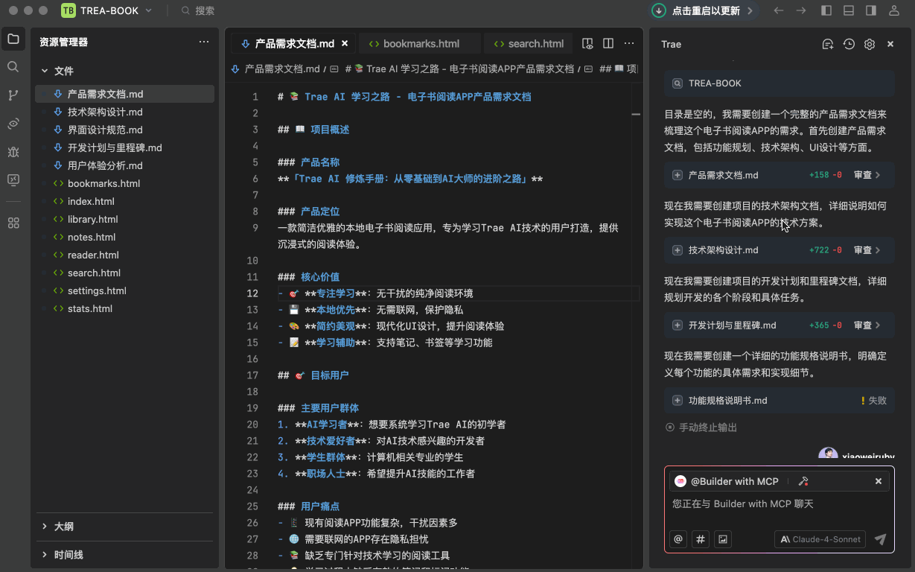
Task: Toggle the right sidebar layout icon
Action: (871, 10)
